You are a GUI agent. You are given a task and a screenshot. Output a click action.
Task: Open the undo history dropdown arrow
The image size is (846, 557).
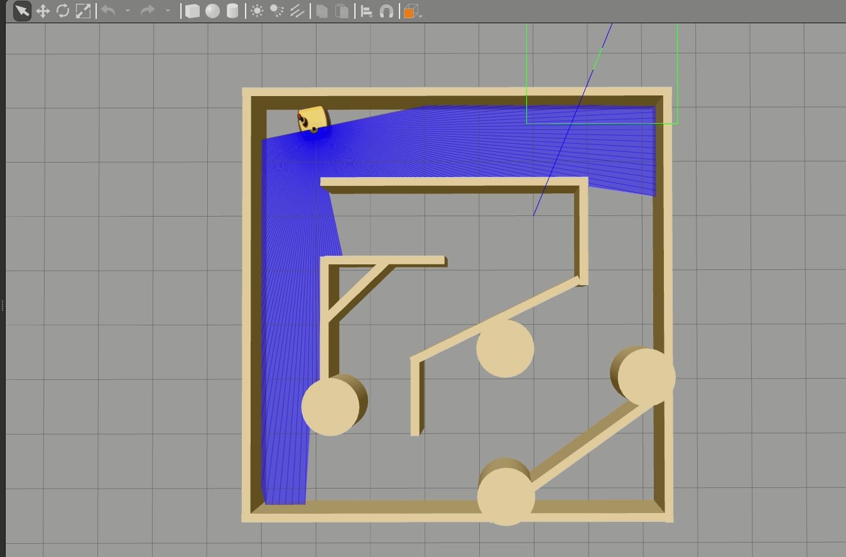point(127,11)
